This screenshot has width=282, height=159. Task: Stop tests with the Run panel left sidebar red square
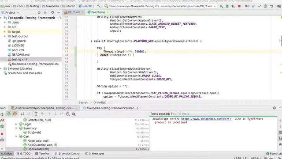point(2,134)
